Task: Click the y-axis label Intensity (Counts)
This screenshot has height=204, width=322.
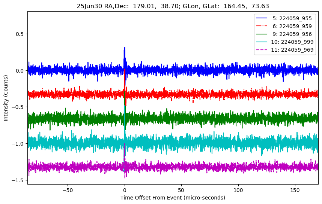Action: pos(6,98)
